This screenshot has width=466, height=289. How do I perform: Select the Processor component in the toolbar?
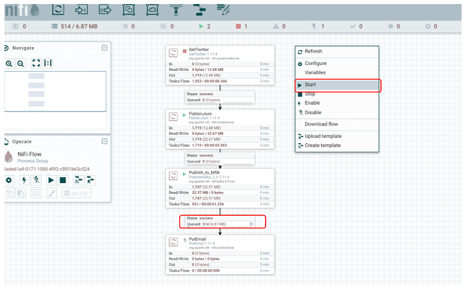pyautogui.click(x=58, y=10)
